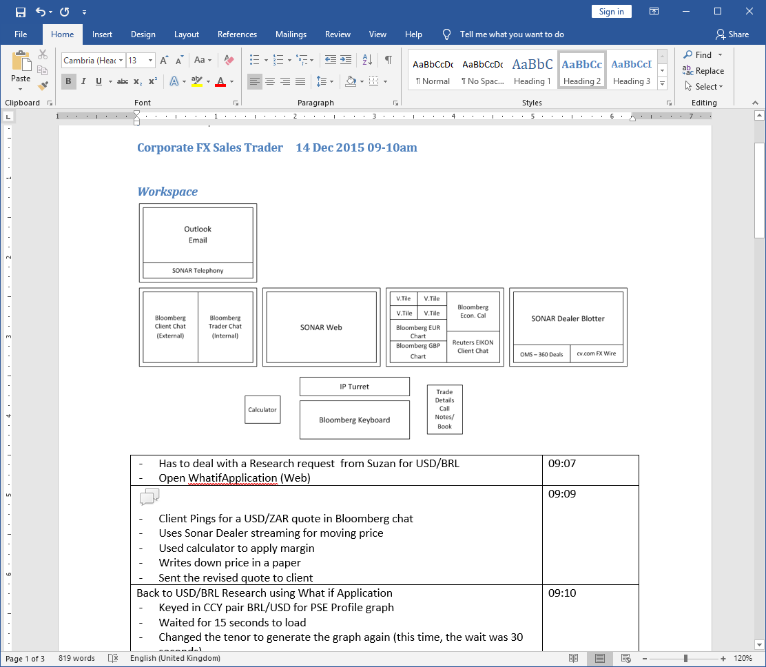Click the word count indicator
The image size is (766, 667).
point(76,658)
